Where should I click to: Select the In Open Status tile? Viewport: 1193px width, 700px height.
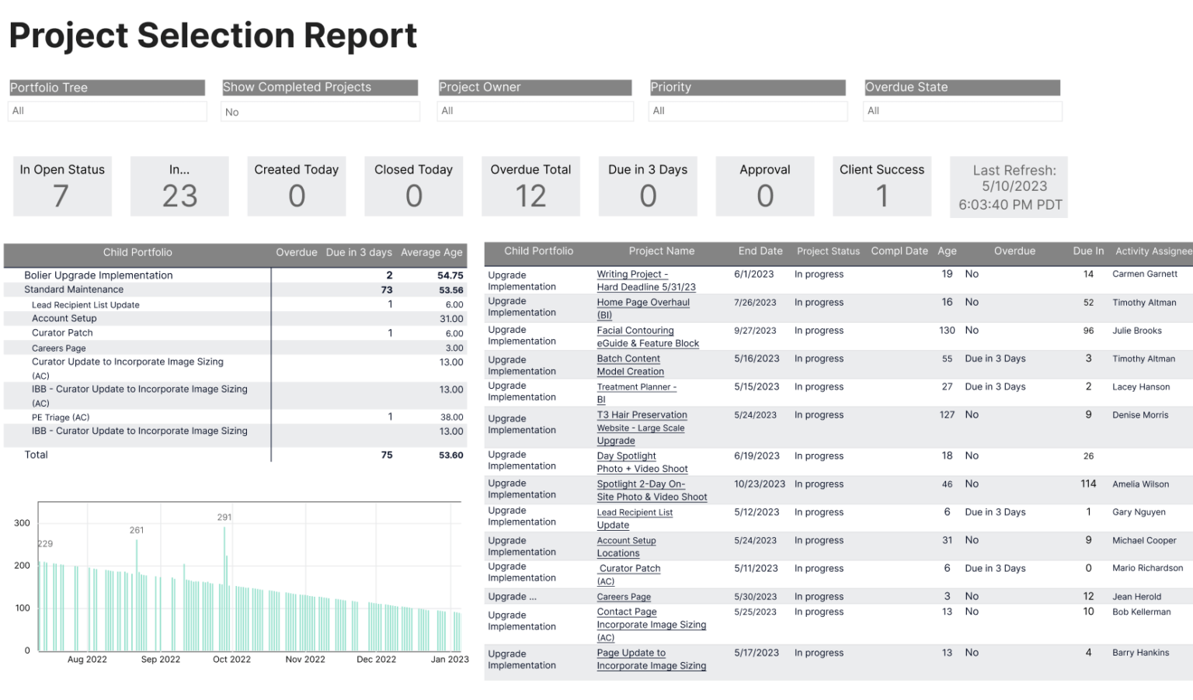[61, 186]
